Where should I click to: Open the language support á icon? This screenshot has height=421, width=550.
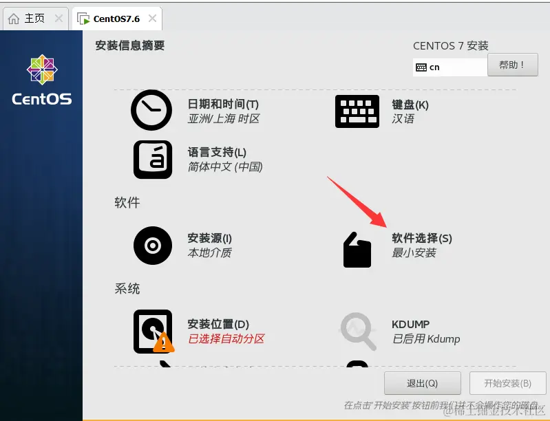[153, 160]
